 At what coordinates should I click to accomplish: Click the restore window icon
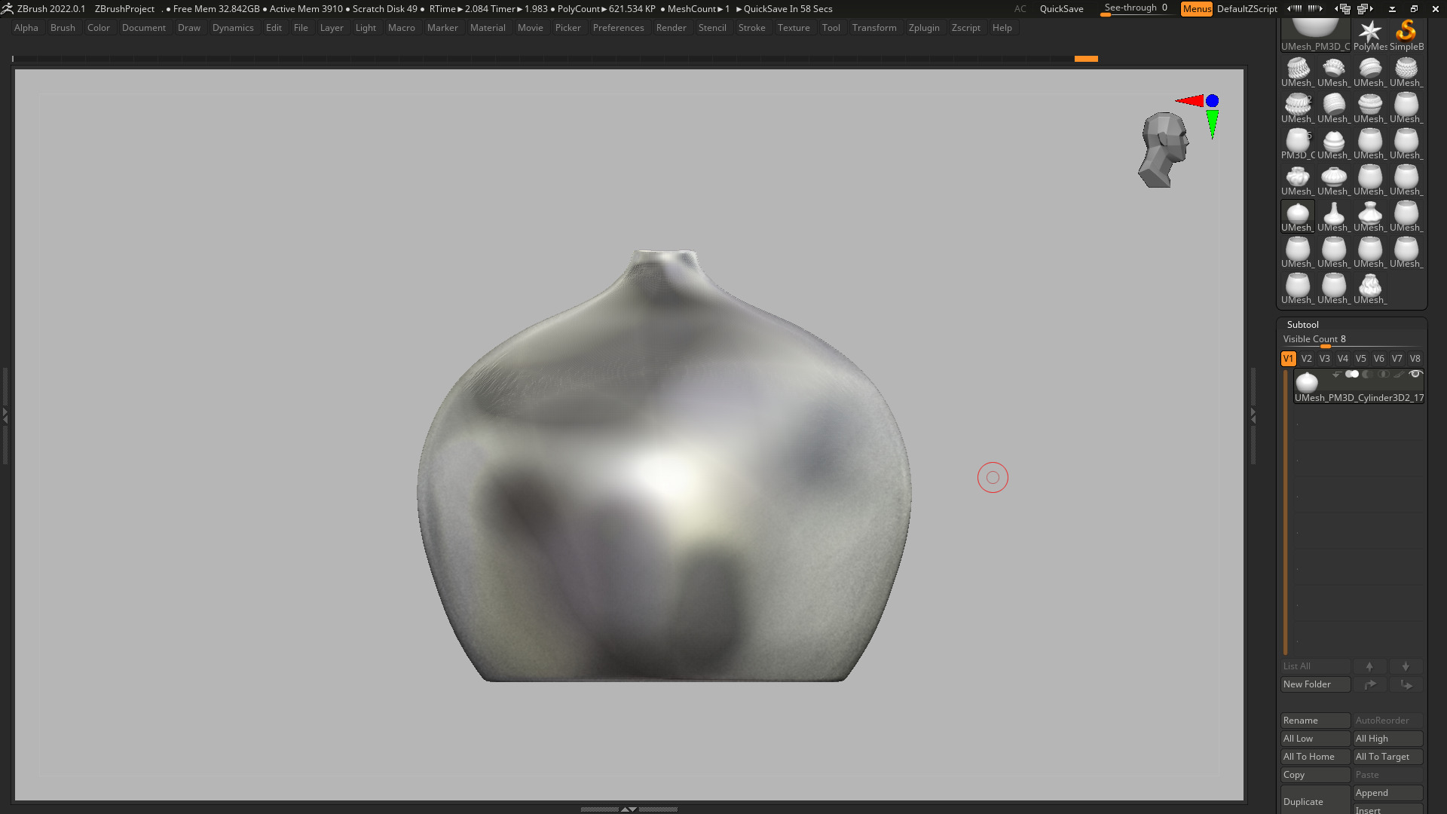(1414, 9)
